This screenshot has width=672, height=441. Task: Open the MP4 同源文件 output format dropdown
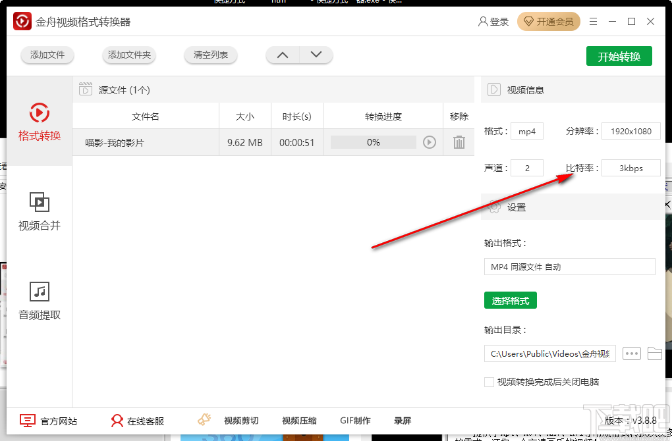coord(569,267)
